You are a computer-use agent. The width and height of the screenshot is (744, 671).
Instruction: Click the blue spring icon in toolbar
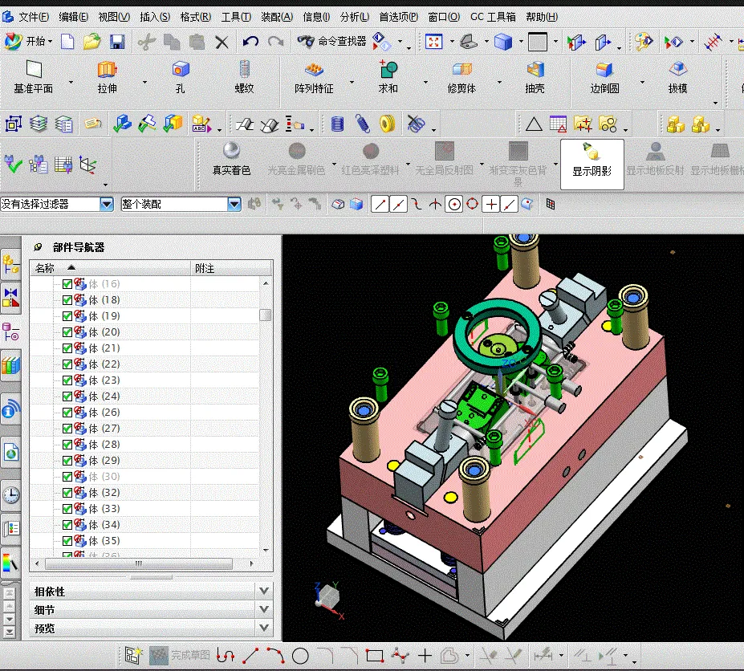pos(362,124)
